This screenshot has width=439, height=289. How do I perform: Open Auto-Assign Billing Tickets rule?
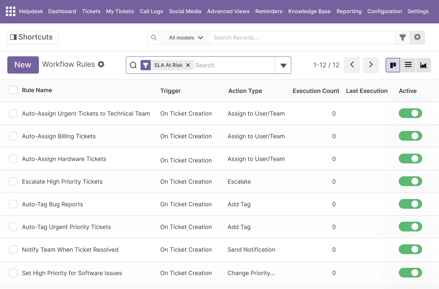coord(59,136)
